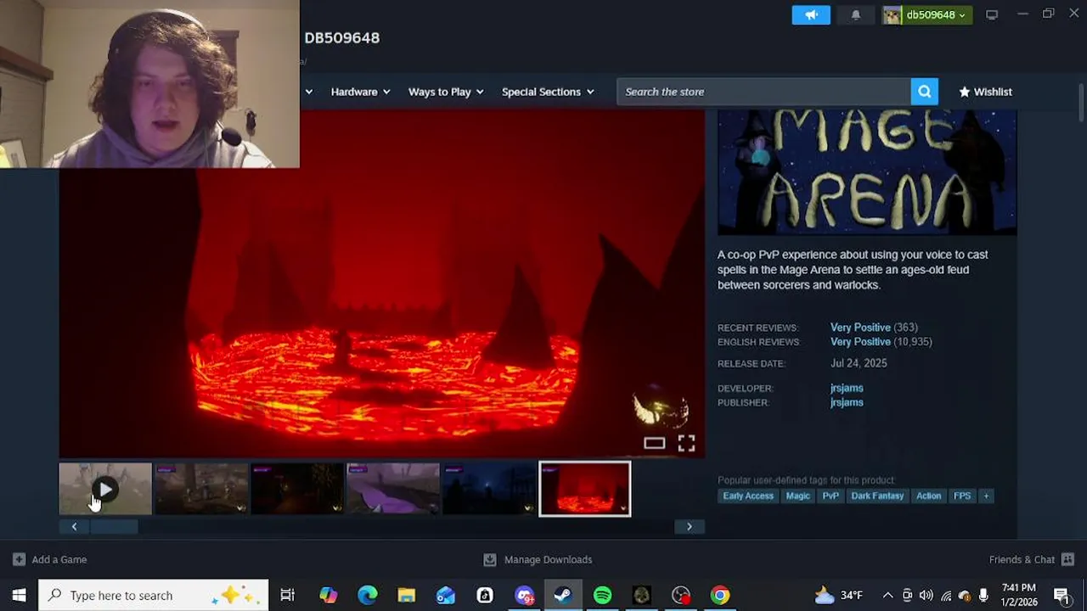Screen dimensions: 1087x611
Task: Click the Action tag
Action: click(x=928, y=496)
